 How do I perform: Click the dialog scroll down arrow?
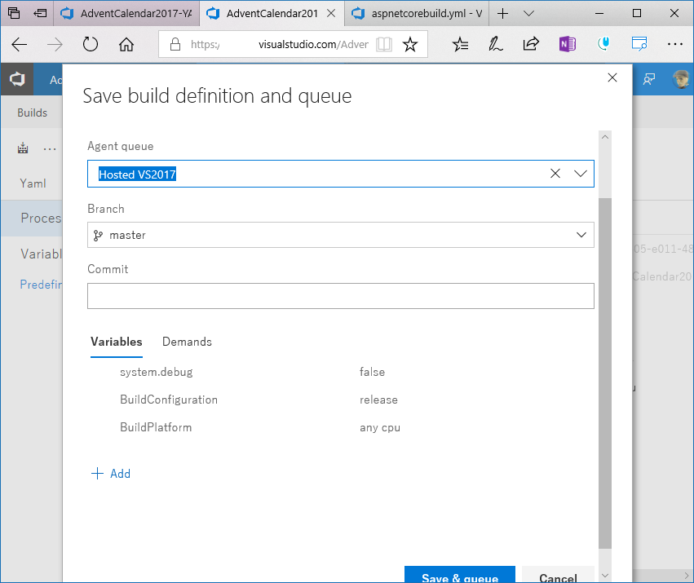coord(605,575)
